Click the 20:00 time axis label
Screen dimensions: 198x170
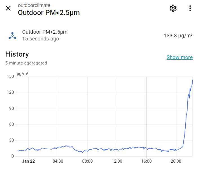[176, 161]
